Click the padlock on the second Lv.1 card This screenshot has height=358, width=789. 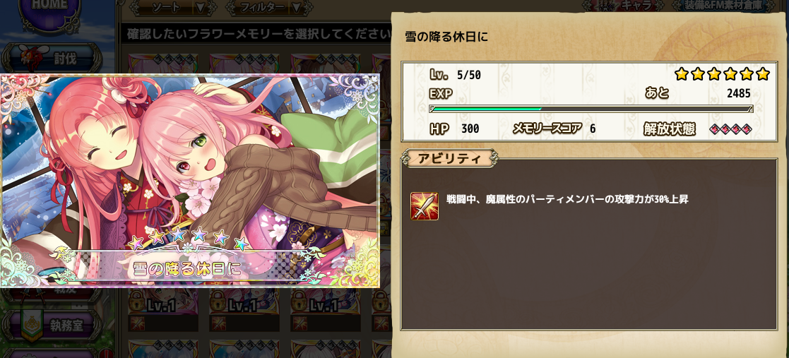[219, 301]
